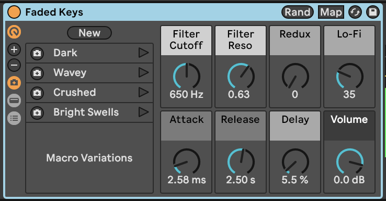Click the Delay macro label
This screenshot has height=201, width=386.
click(x=295, y=126)
